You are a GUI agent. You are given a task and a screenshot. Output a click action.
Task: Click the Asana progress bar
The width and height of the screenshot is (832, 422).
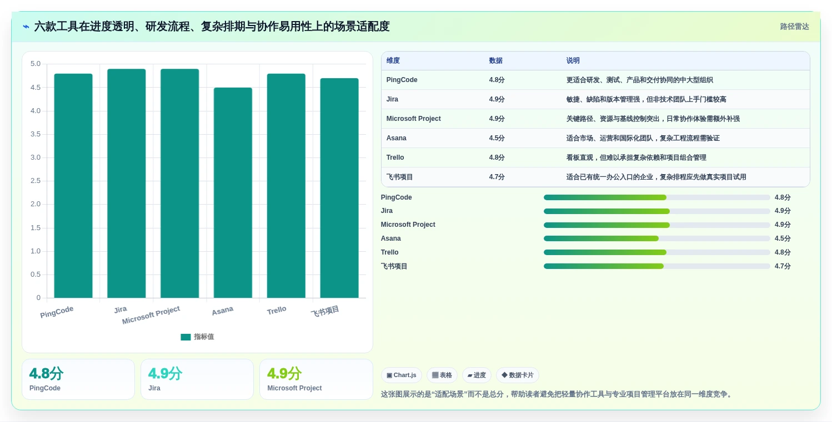point(657,238)
